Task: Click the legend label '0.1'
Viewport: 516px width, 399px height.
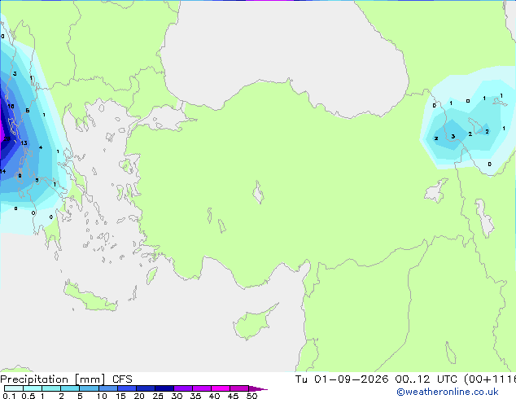Action: point(9,396)
